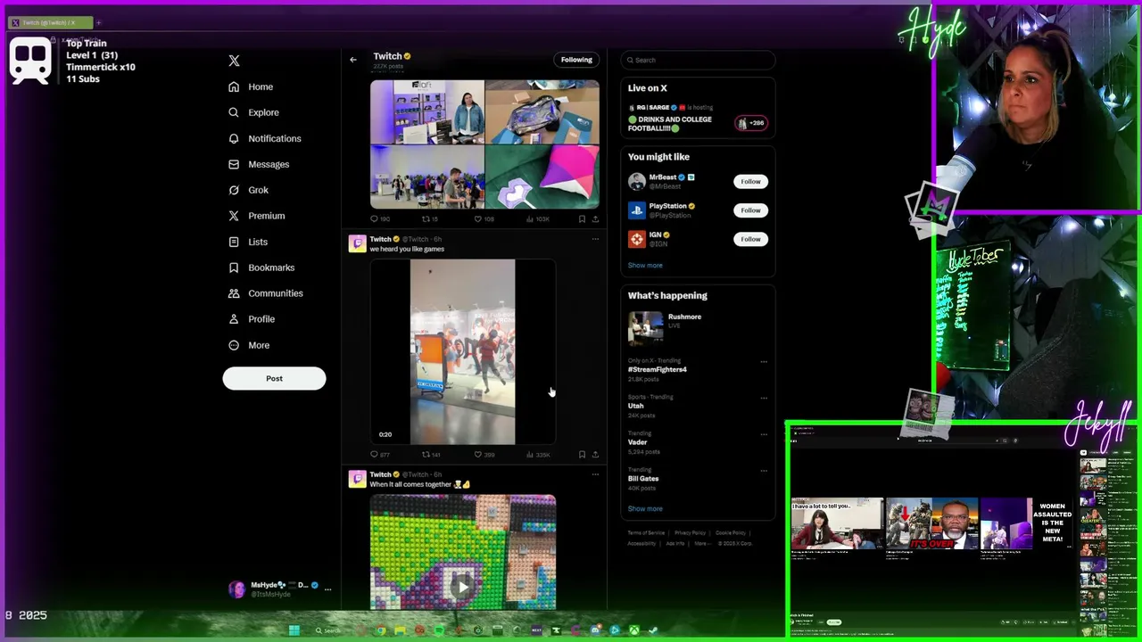Open Steam from the taskbar
This screenshot has width=1142, height=642.
[652, 630]
